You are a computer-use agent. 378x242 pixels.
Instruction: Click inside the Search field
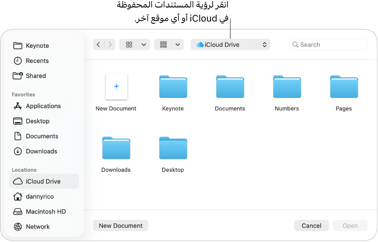[328, 44]
